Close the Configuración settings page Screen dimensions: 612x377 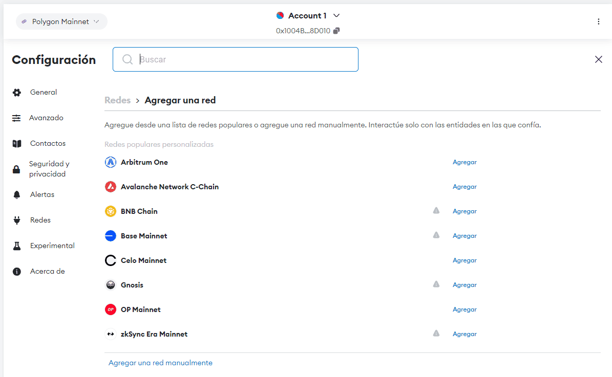pyautogui.click(x=598, y=59)
